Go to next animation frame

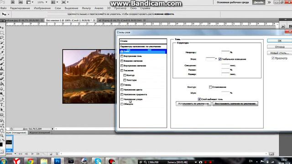(x=38, y=154)
